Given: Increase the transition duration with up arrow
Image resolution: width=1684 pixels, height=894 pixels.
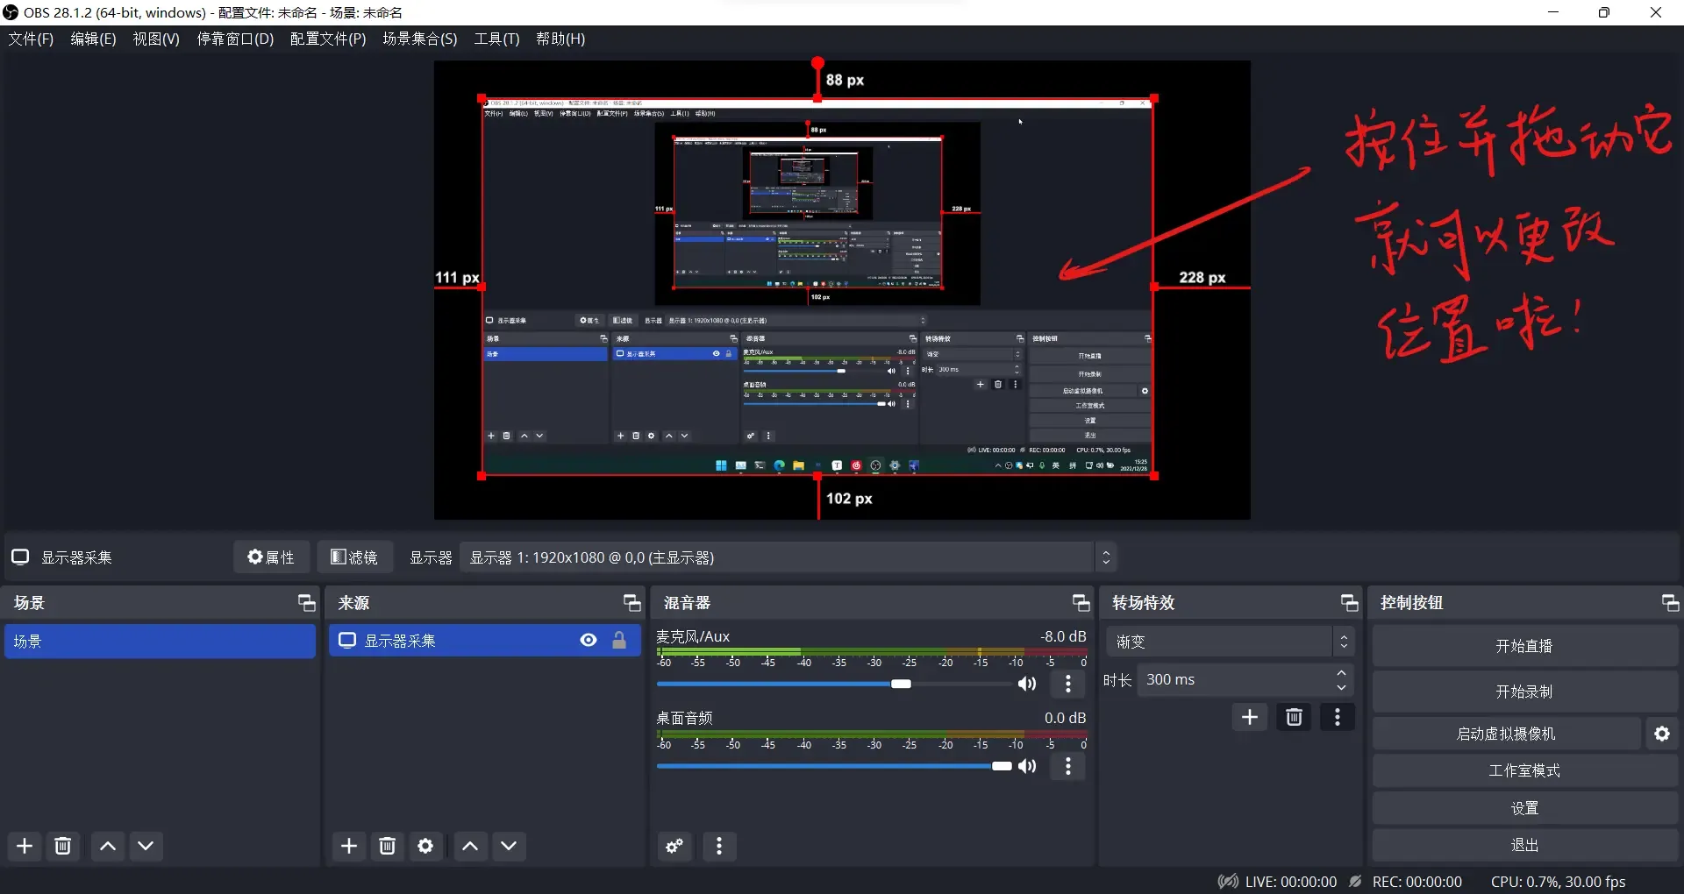Looking at the screenshot, I should 1341,673.
